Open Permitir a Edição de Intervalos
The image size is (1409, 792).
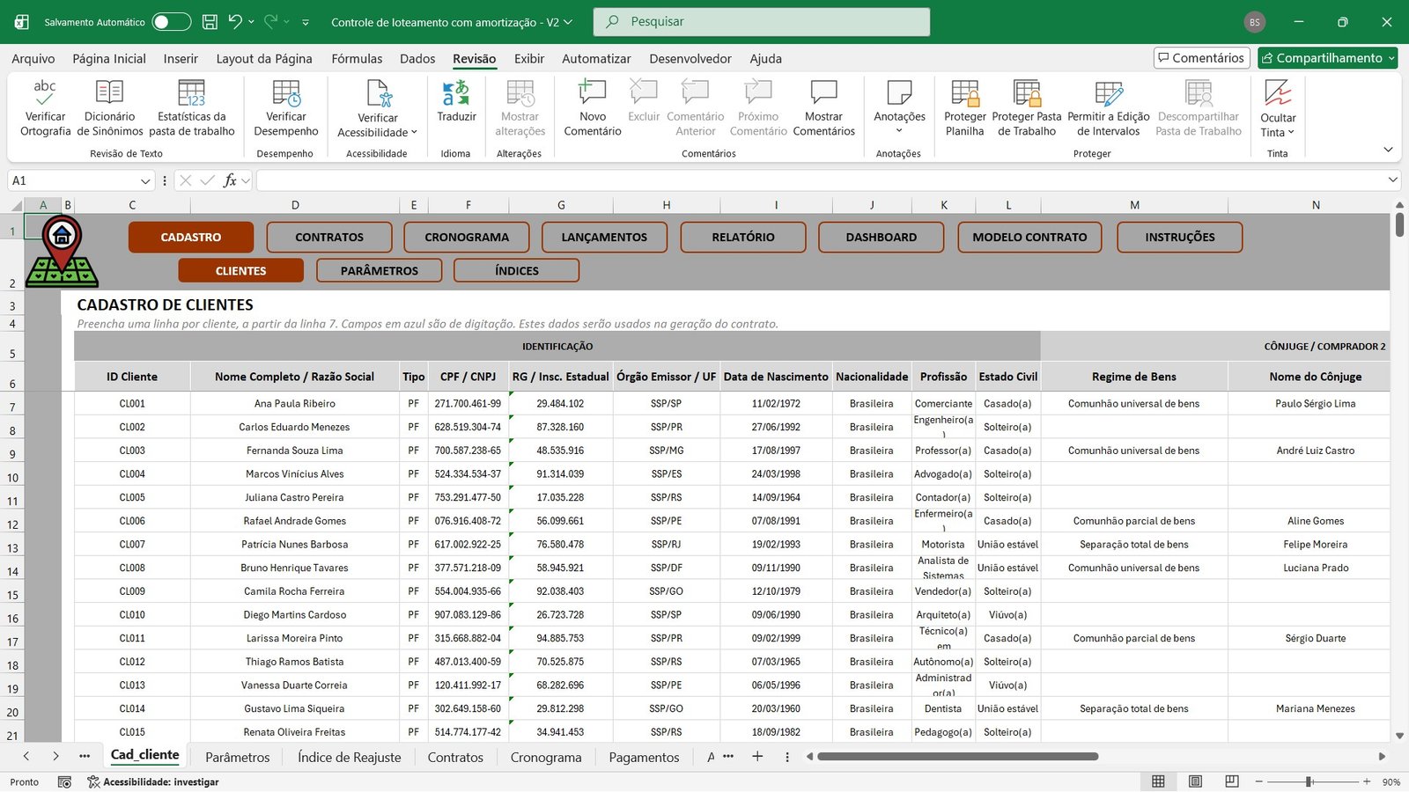pos(1109,107)
